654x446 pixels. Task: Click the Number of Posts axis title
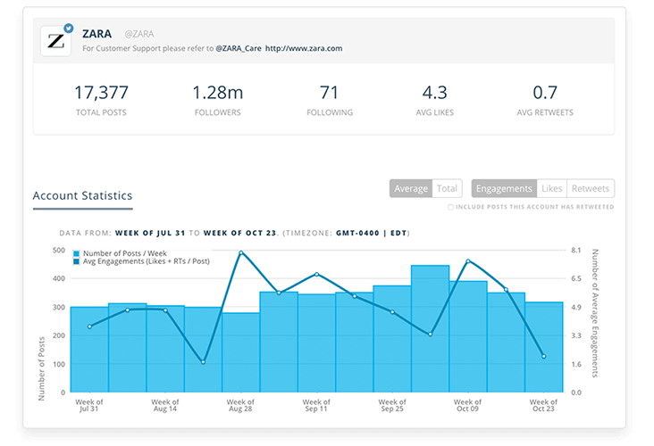(41, 368)
